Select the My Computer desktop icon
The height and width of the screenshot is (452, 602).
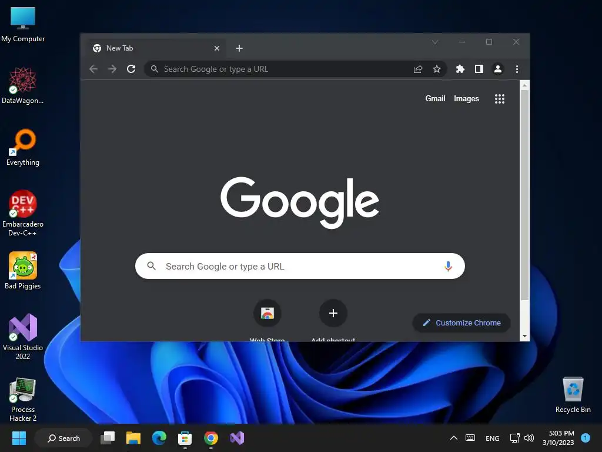pyautogui.click(x=23, y=25)
